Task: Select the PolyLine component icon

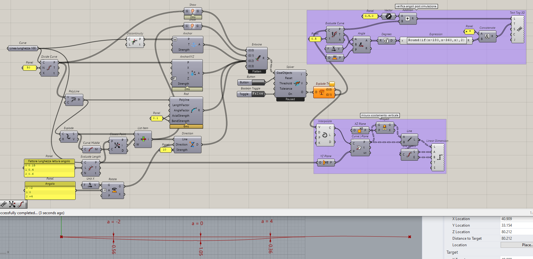Action: (x=73, y=100)
